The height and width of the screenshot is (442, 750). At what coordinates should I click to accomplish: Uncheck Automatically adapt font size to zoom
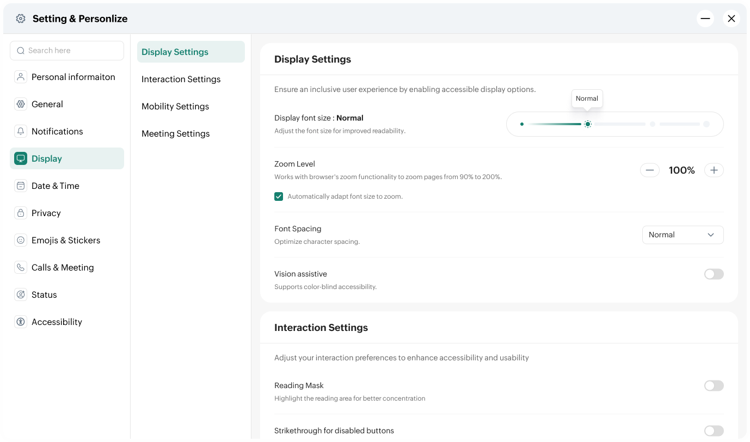279,197
